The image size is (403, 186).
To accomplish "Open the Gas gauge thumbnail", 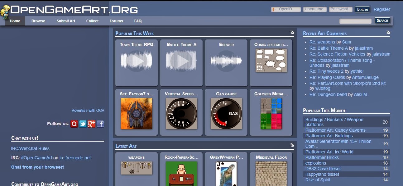I will pos(226,114).
